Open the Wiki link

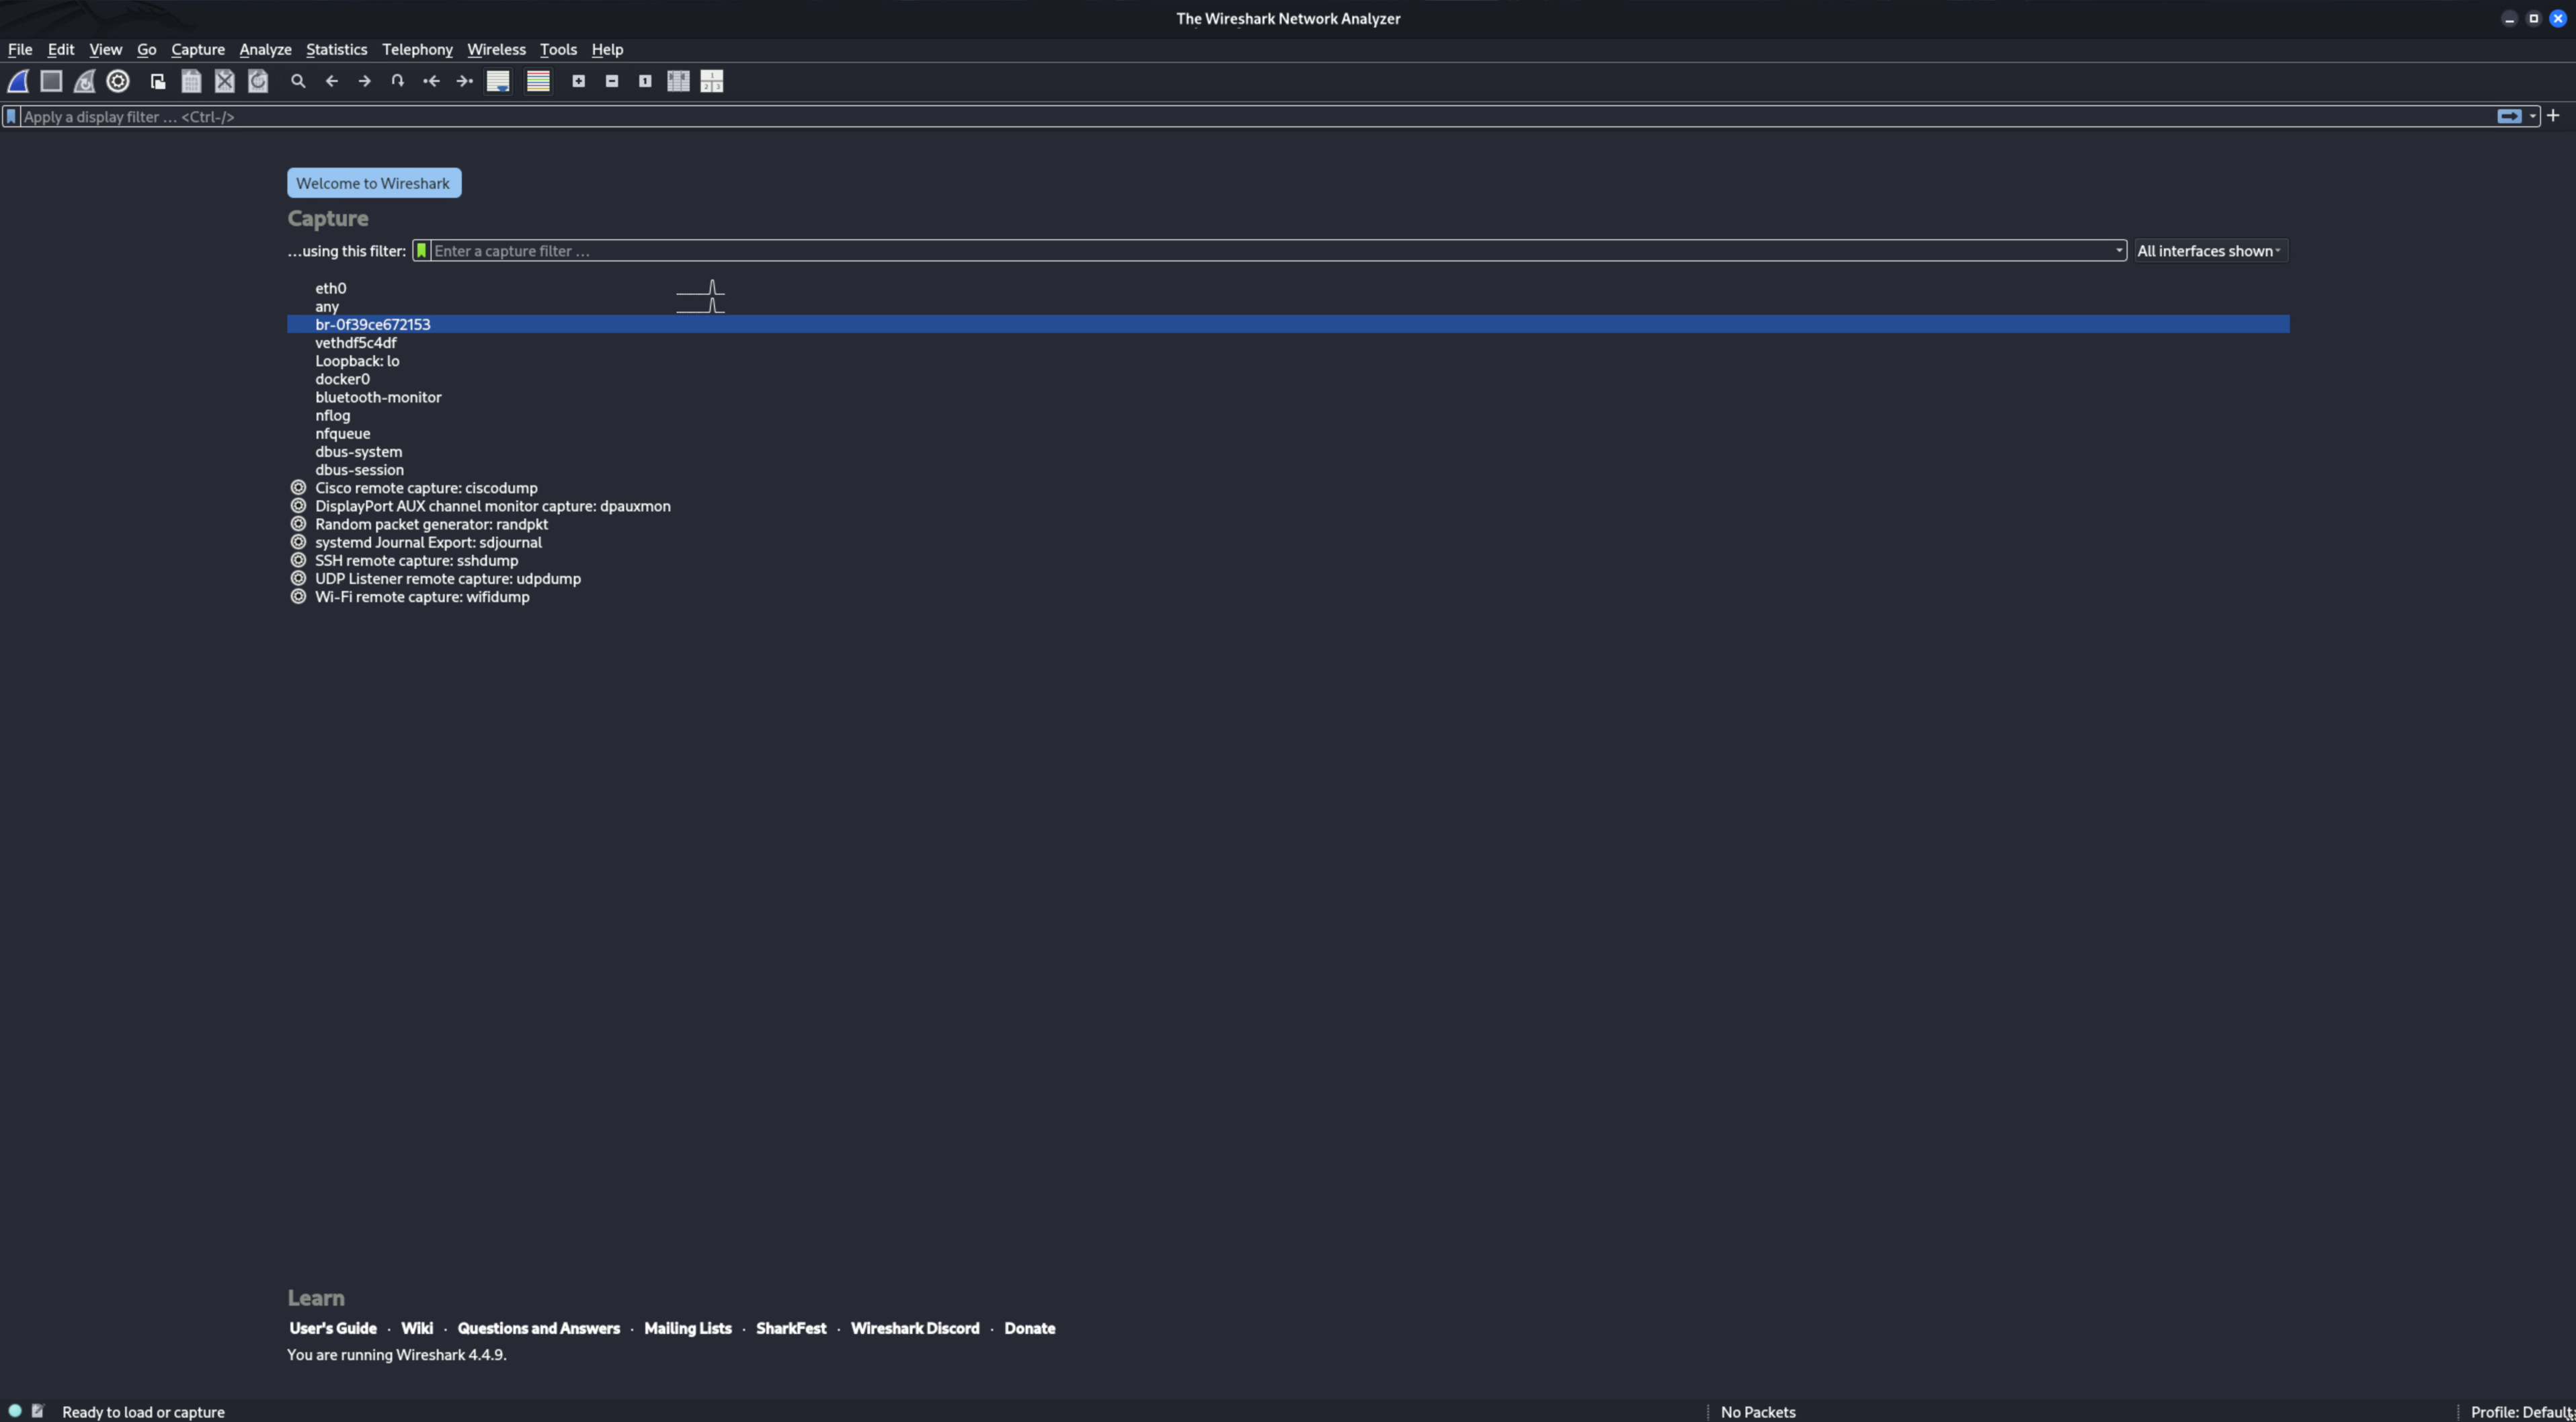tap(417, 1328)
